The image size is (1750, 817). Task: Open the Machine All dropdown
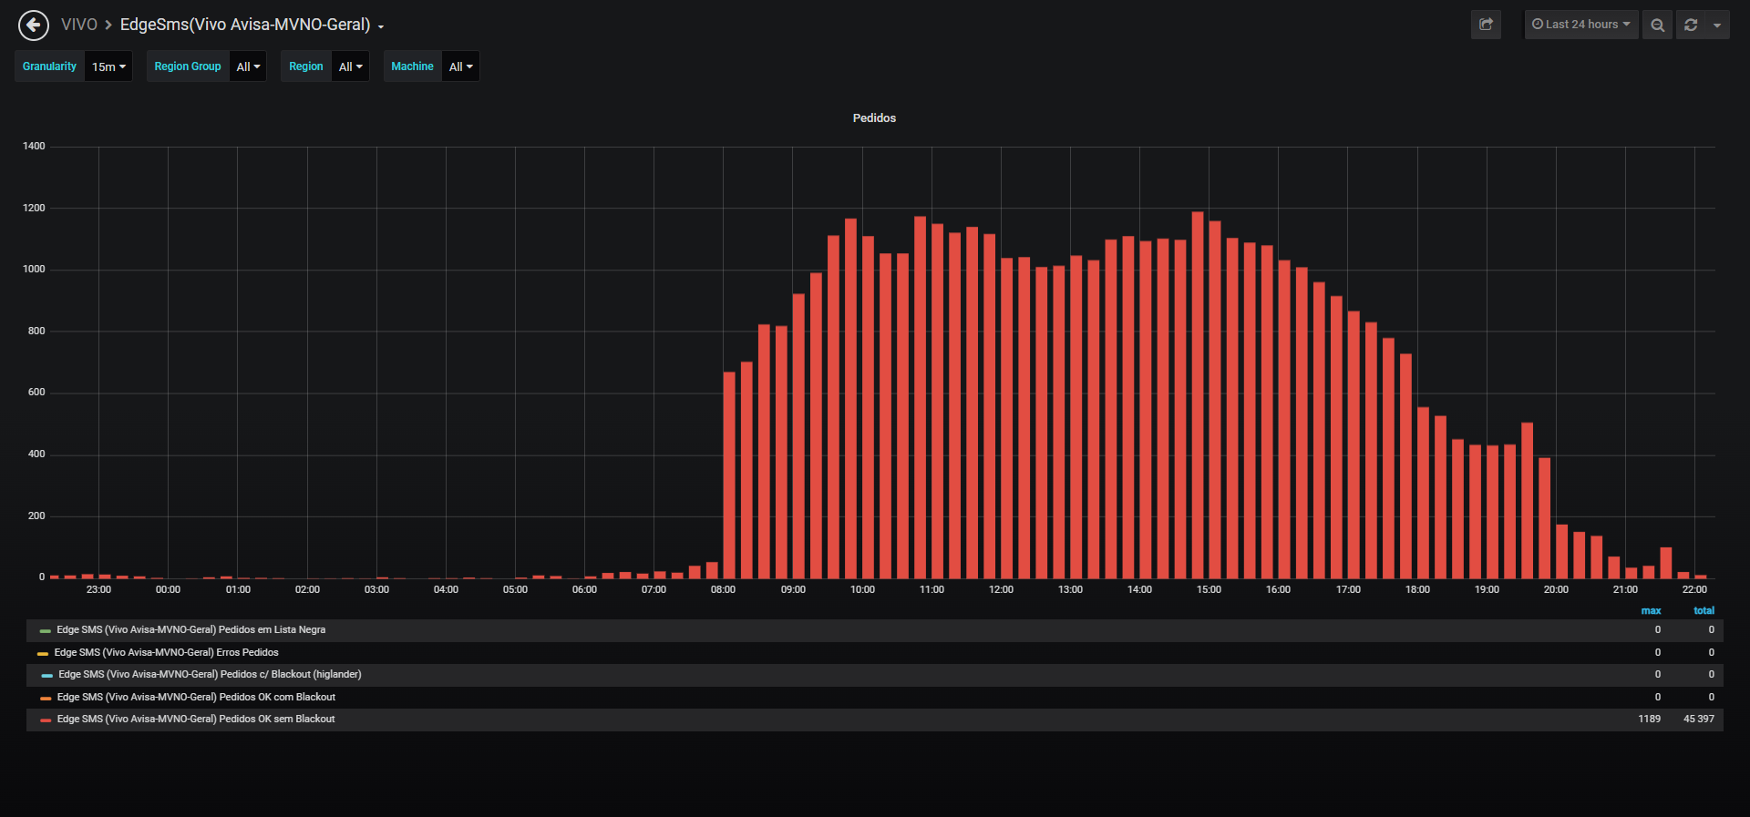460,66
